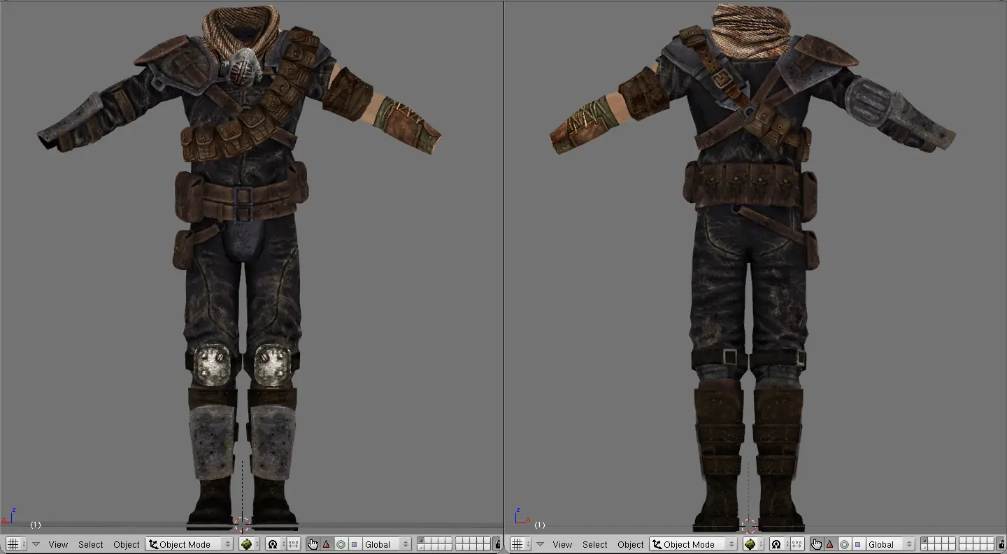
Task: Open Select menu in back-view viewport
Action: pos(595,544)
